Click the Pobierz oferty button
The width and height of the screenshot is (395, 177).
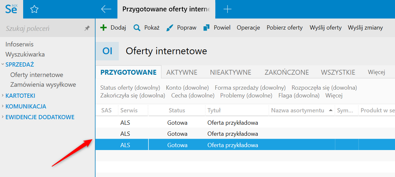[x=284, y=28]
